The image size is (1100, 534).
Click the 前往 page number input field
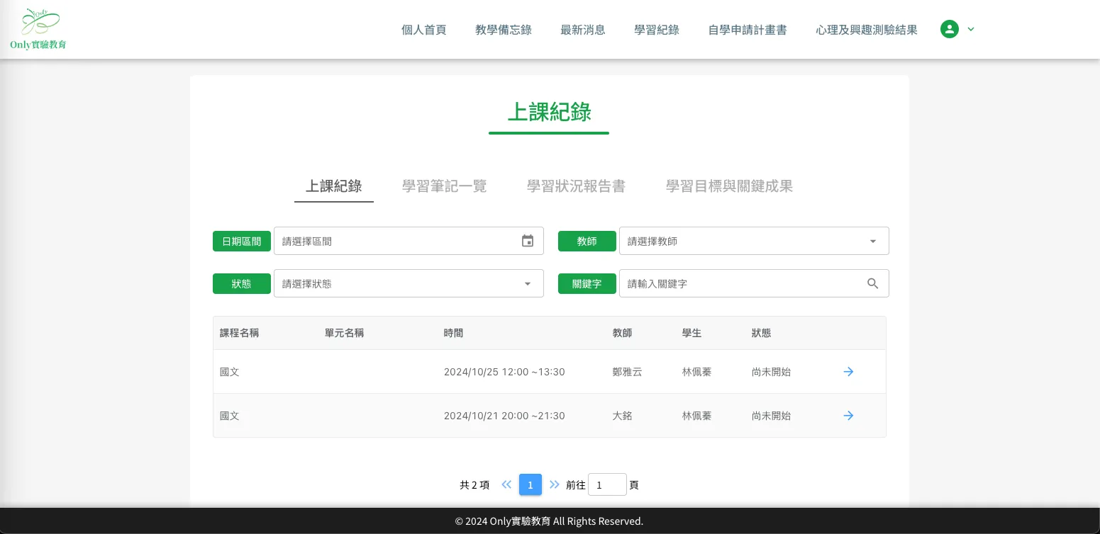coord(607,484)
